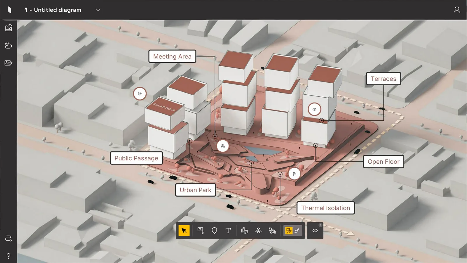Open the app logo home icon
This screenshot has width=467, height=263.
[x=9, y=10]
